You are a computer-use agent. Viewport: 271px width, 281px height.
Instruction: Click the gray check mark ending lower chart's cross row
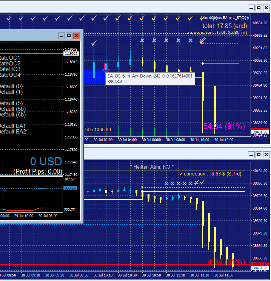(202, 182)
